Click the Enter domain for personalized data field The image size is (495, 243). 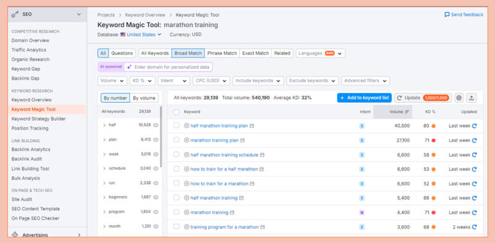coord(168,67)
